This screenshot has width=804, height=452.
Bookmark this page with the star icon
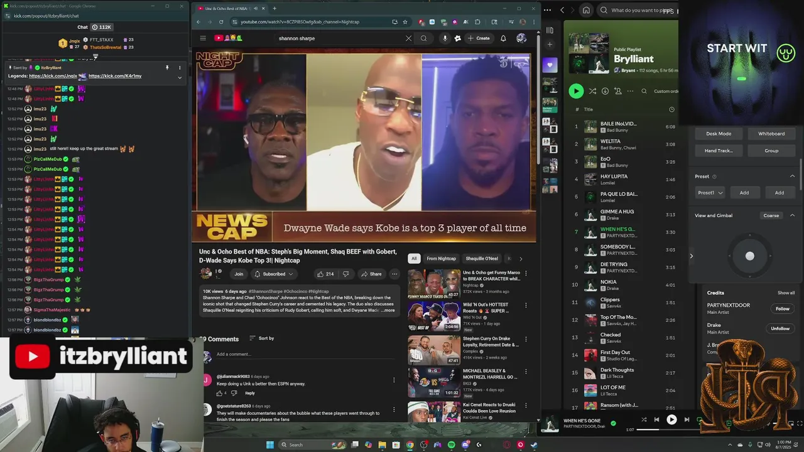tap(405, 22)
